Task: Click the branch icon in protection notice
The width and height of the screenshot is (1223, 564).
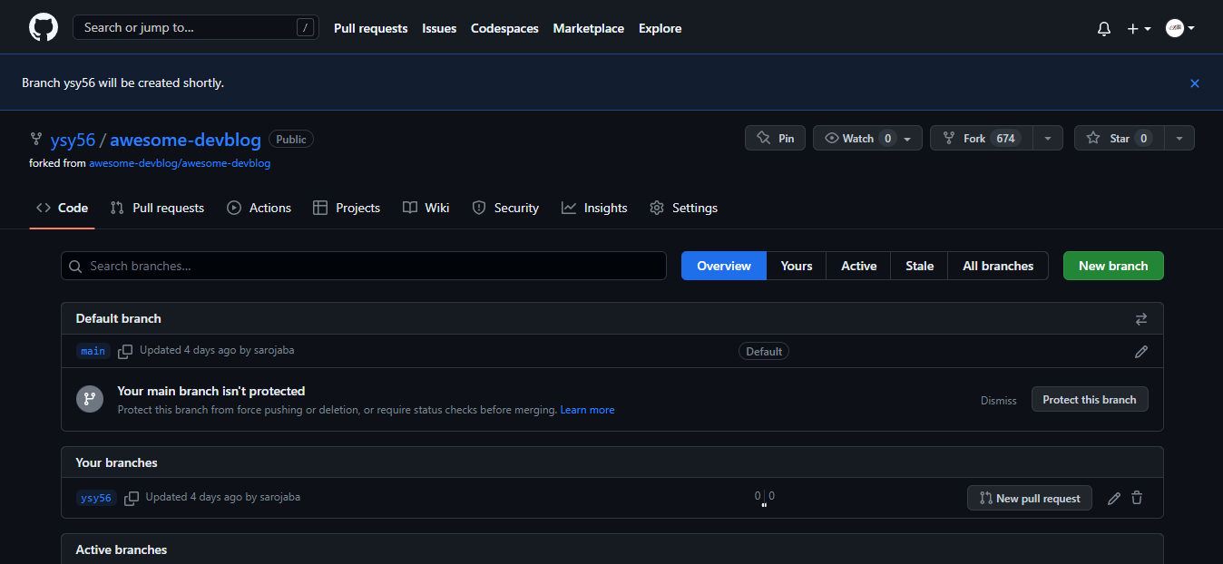Action: pos(90,399)
